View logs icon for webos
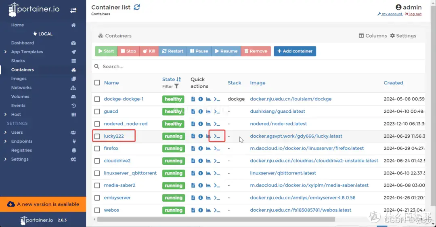The height and width of the screenshot is (227, 436). click(193, 210)
